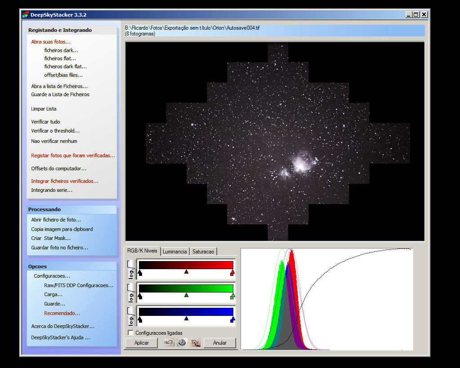Open Configuracoes… under Opcoes
This screenshot has height=368, width=460.
(x=52, y=276)
